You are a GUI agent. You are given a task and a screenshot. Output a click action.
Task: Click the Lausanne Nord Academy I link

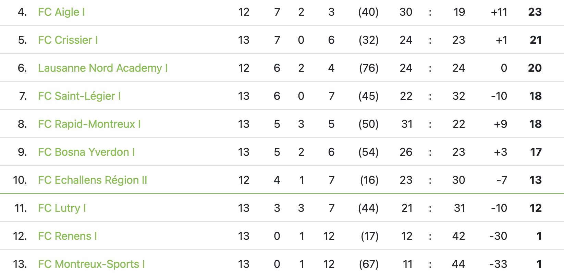(103, 68)
